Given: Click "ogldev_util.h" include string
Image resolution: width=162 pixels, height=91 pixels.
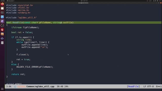Looking at the screenshot, I should 27,18.
